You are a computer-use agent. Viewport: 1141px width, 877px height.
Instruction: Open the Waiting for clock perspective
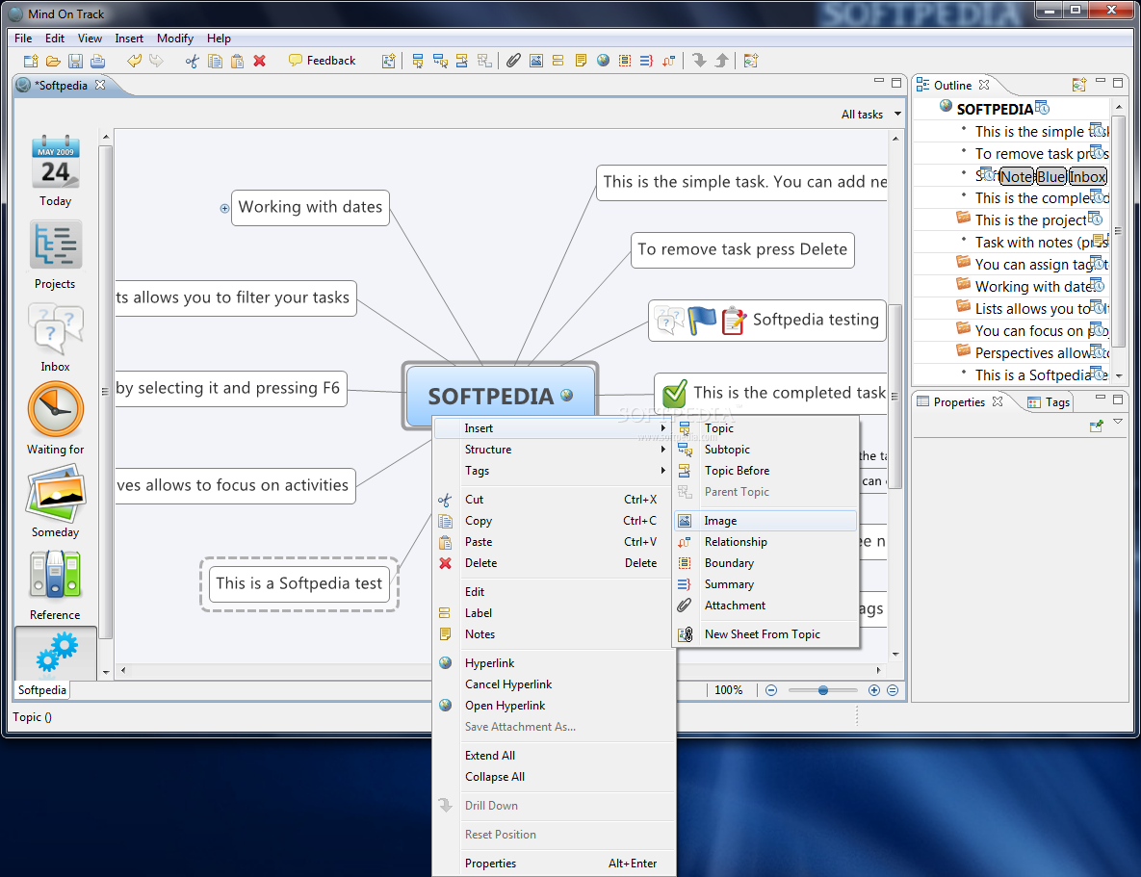[x=55, y=420]
